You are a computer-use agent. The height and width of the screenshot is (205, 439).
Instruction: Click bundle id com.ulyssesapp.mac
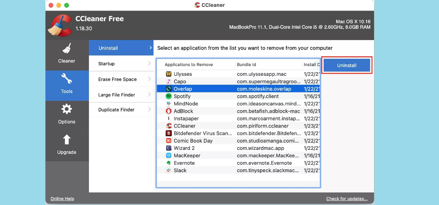click(262, 74)
